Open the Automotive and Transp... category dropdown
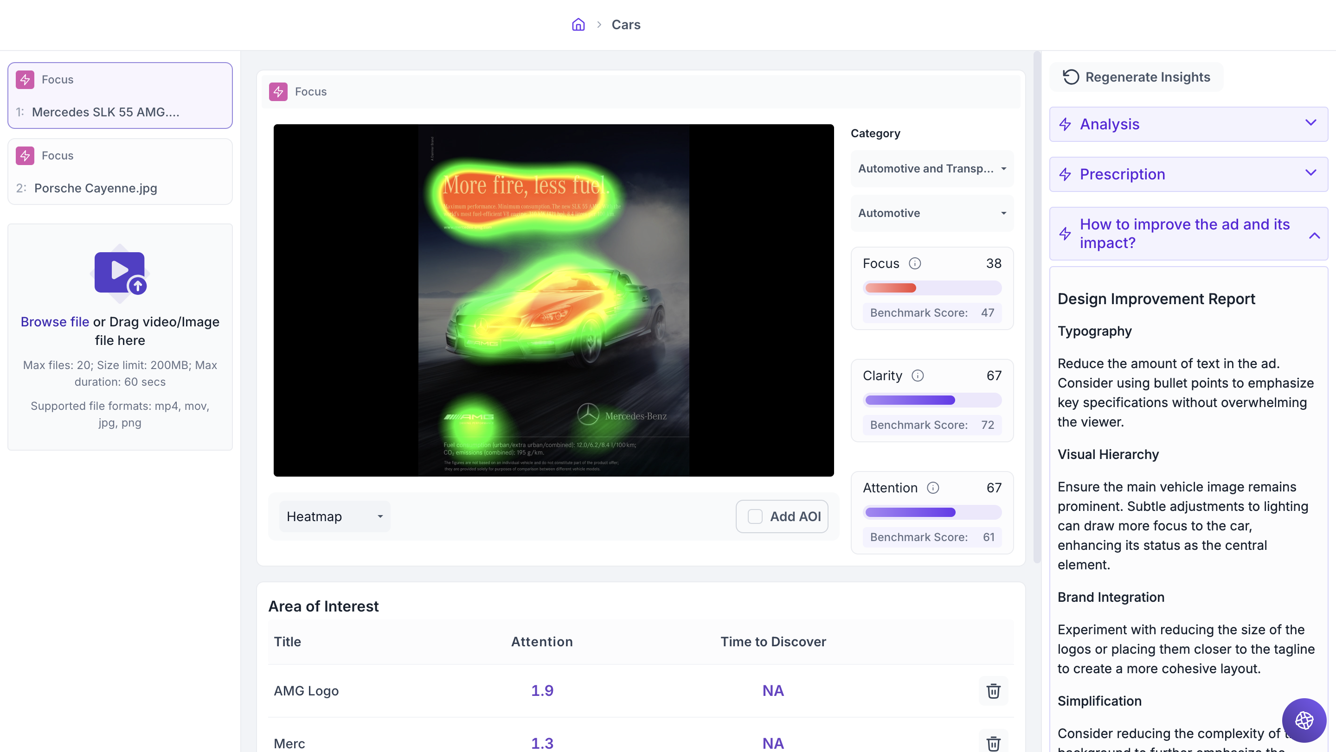This screenshot has width=1336, height=752. [x=931, y=168]
